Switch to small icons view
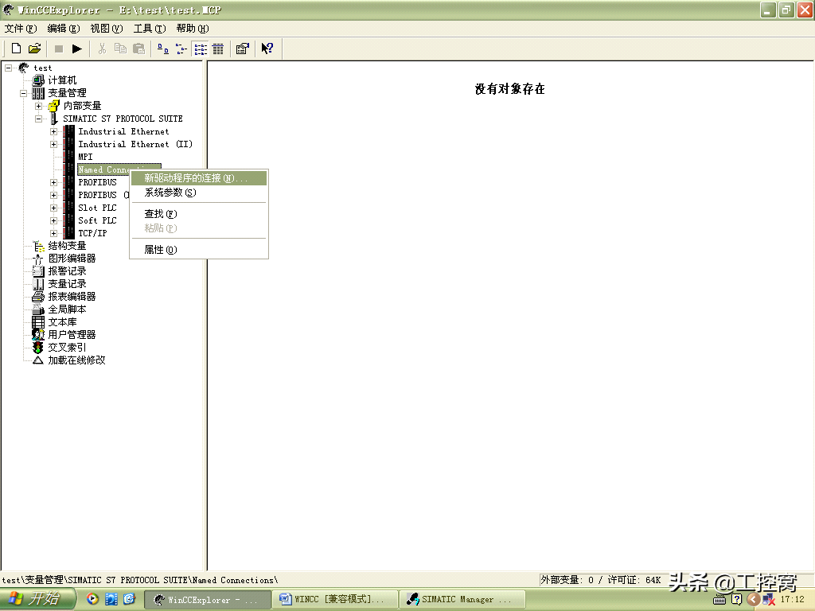The width and height of the screenshot is (815, 611). (x=181, y=49)
